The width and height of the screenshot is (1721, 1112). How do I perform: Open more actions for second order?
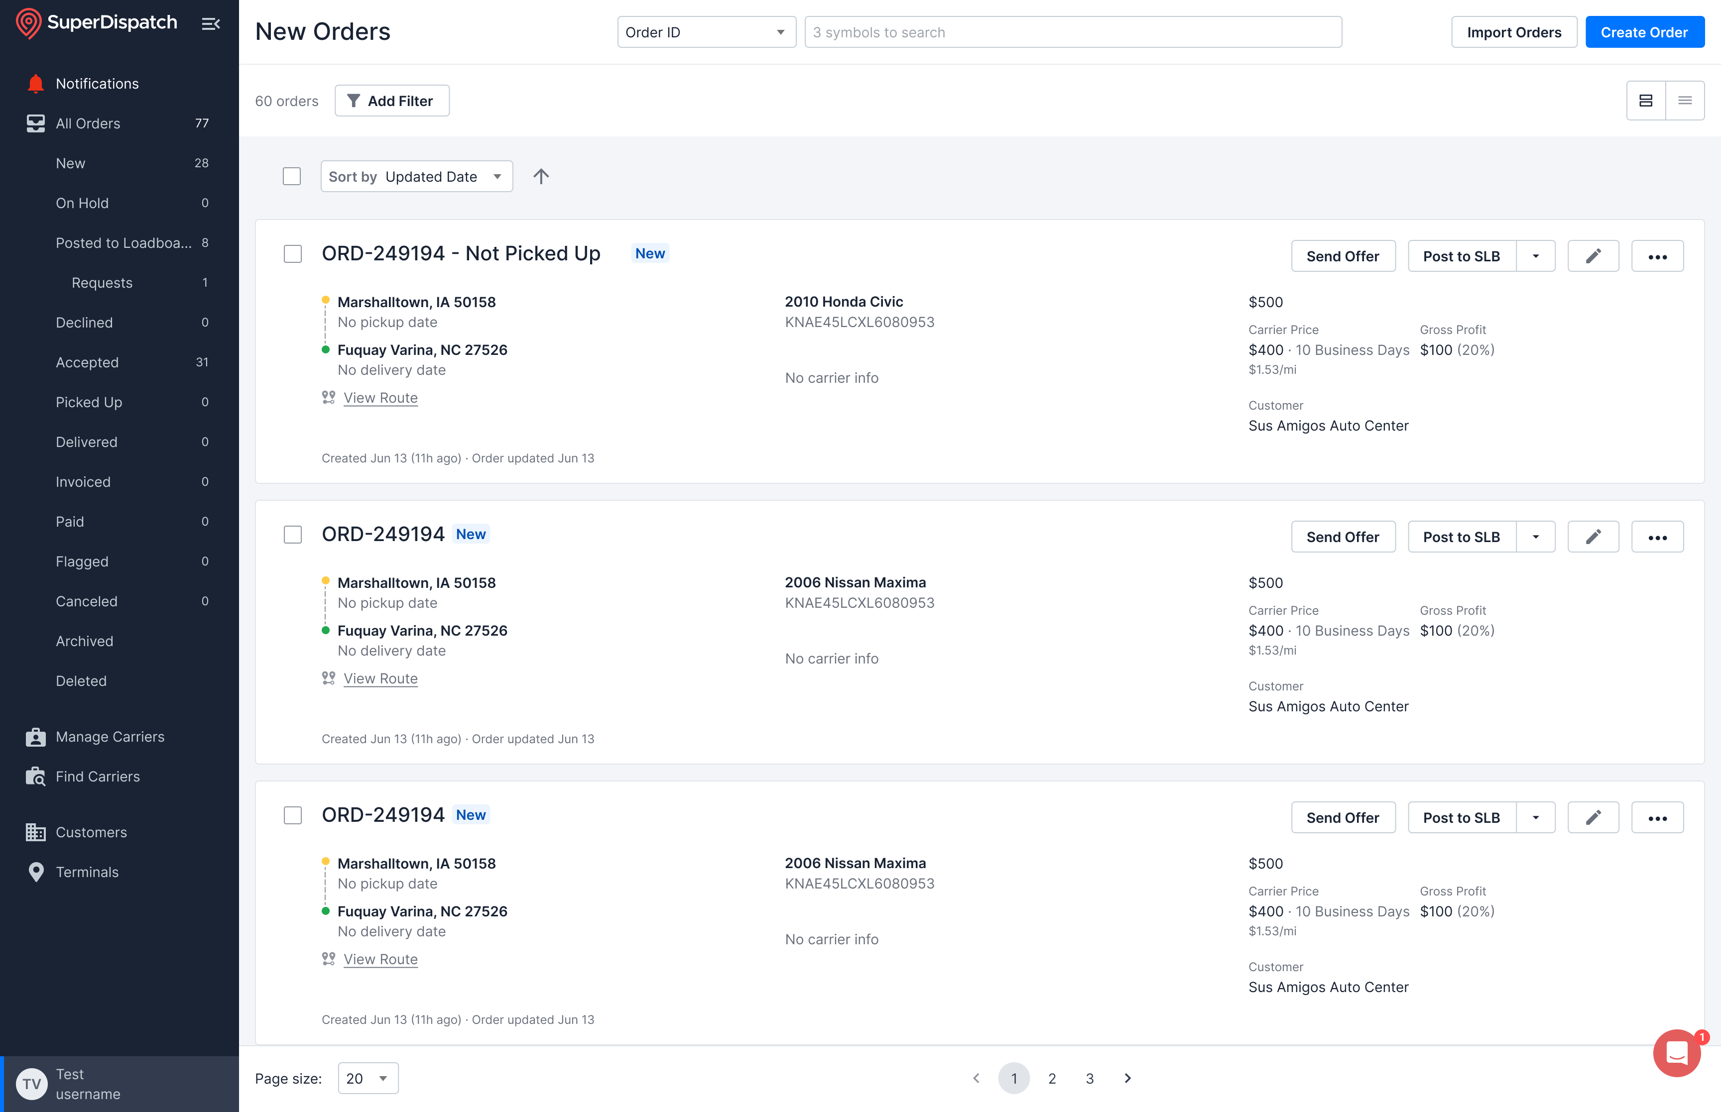tap(1657, 537)
